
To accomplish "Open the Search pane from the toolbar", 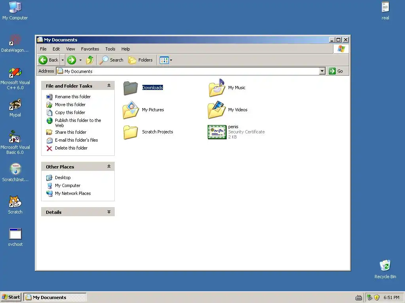I will [112, 60].
